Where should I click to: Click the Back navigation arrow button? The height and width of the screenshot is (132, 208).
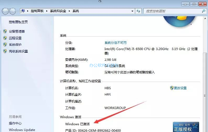click(x=6, y=11)
